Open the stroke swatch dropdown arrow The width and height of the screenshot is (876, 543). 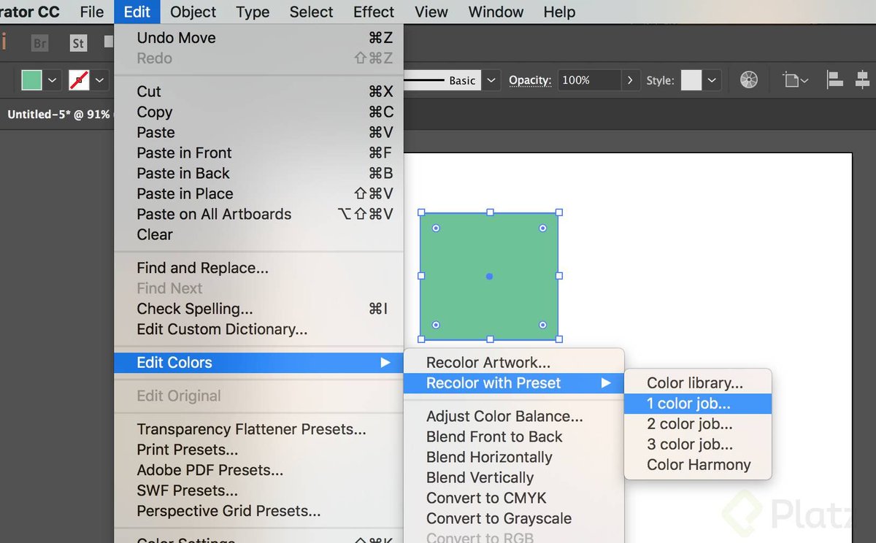[100, 80]
